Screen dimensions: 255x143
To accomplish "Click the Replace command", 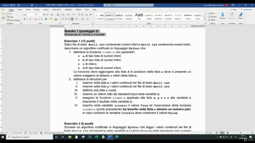I will pyautogui.click(x=212, y=17).
